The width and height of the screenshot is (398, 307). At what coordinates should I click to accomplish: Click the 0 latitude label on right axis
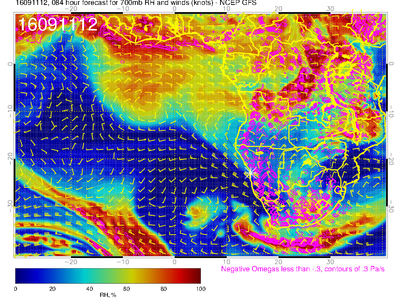click(x=391, y=64)
